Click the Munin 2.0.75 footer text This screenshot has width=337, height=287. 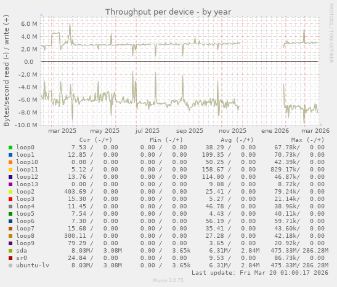click(168, 280)
